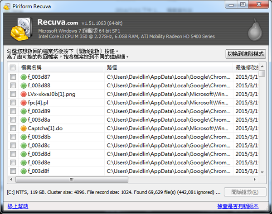Sort by the 路徑 column header
This screenshot has width=272, height=214.
168,67
